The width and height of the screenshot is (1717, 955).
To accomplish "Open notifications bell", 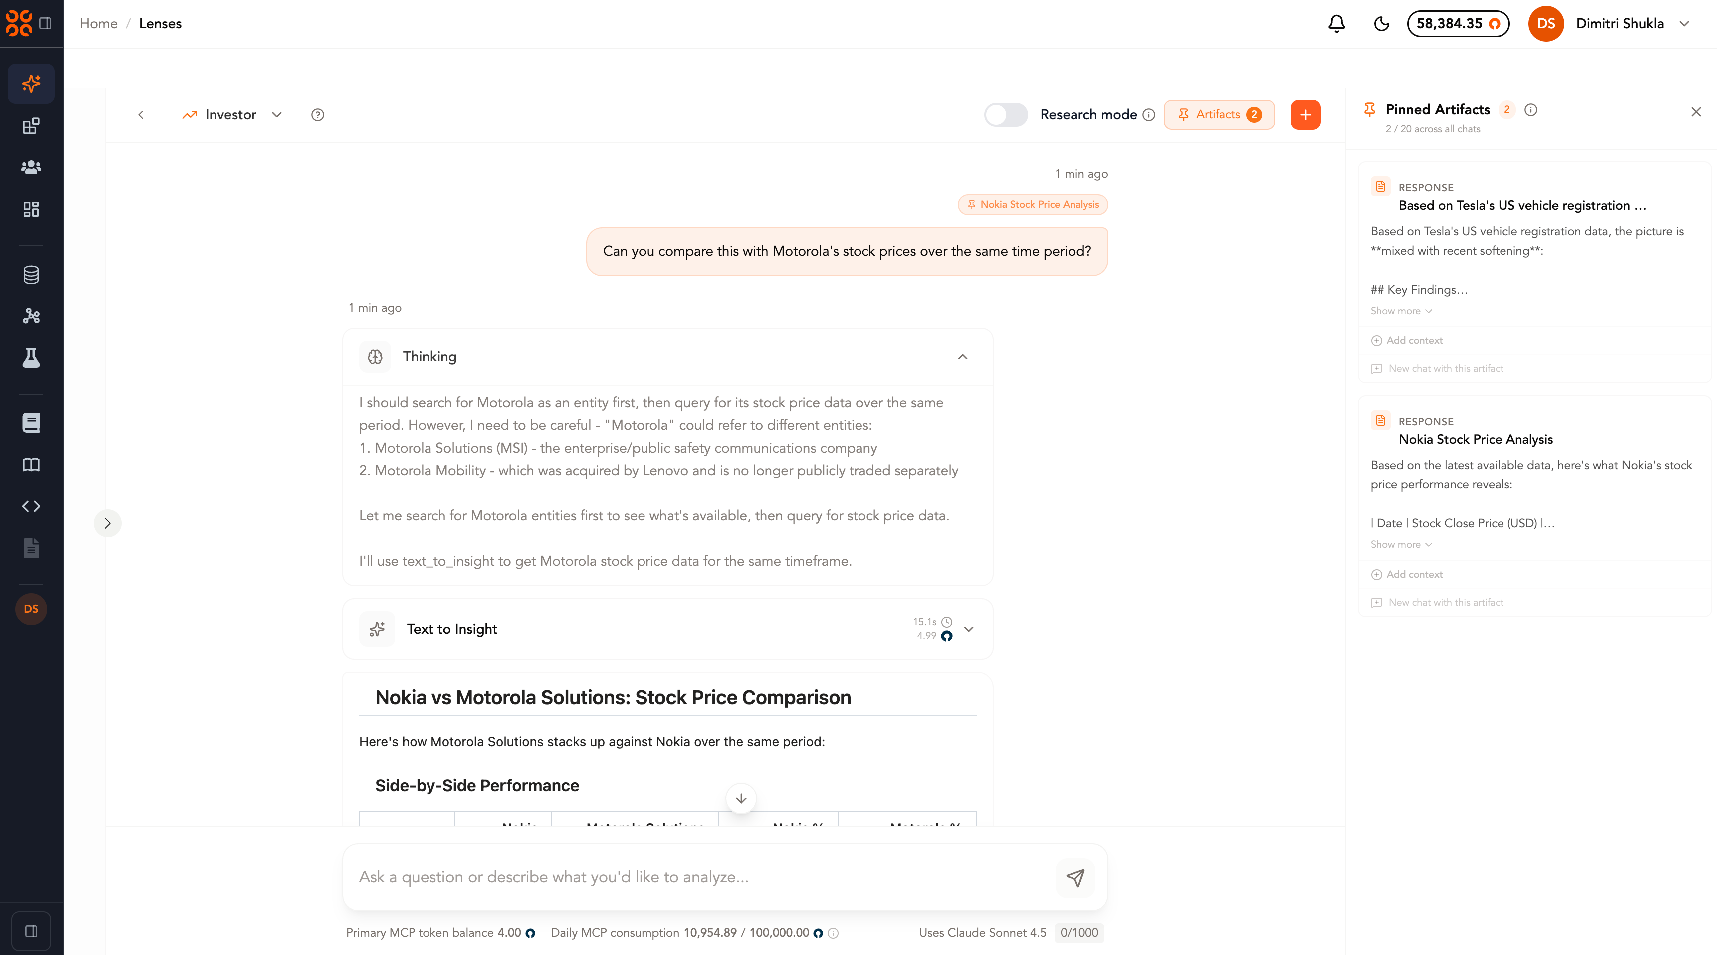I will pos(1336,24).
